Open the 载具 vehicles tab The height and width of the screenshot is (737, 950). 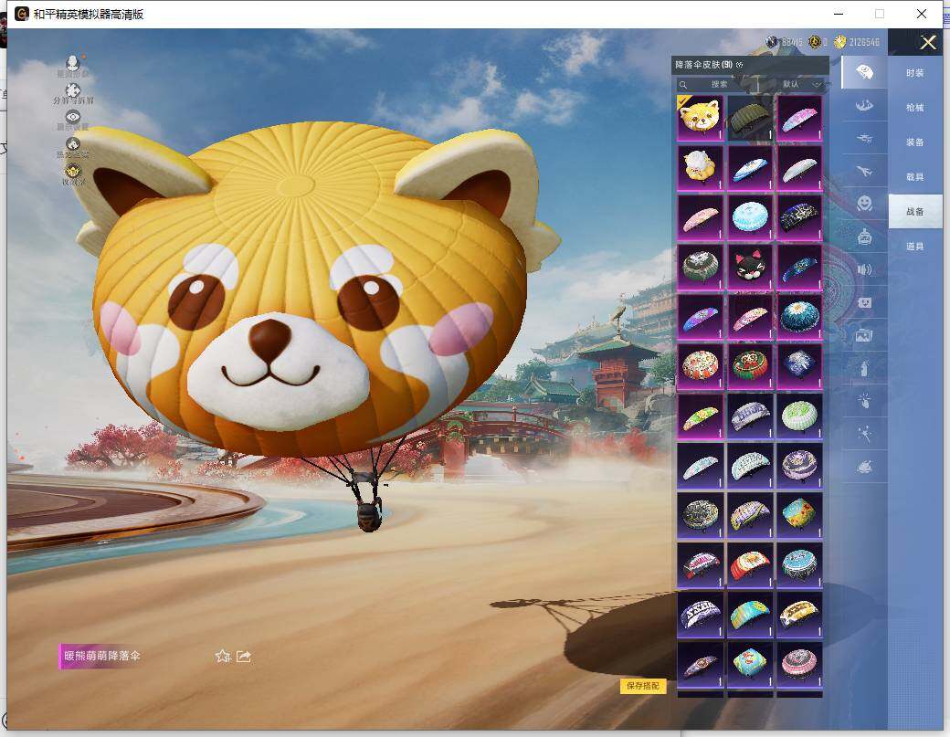(914, 176)
